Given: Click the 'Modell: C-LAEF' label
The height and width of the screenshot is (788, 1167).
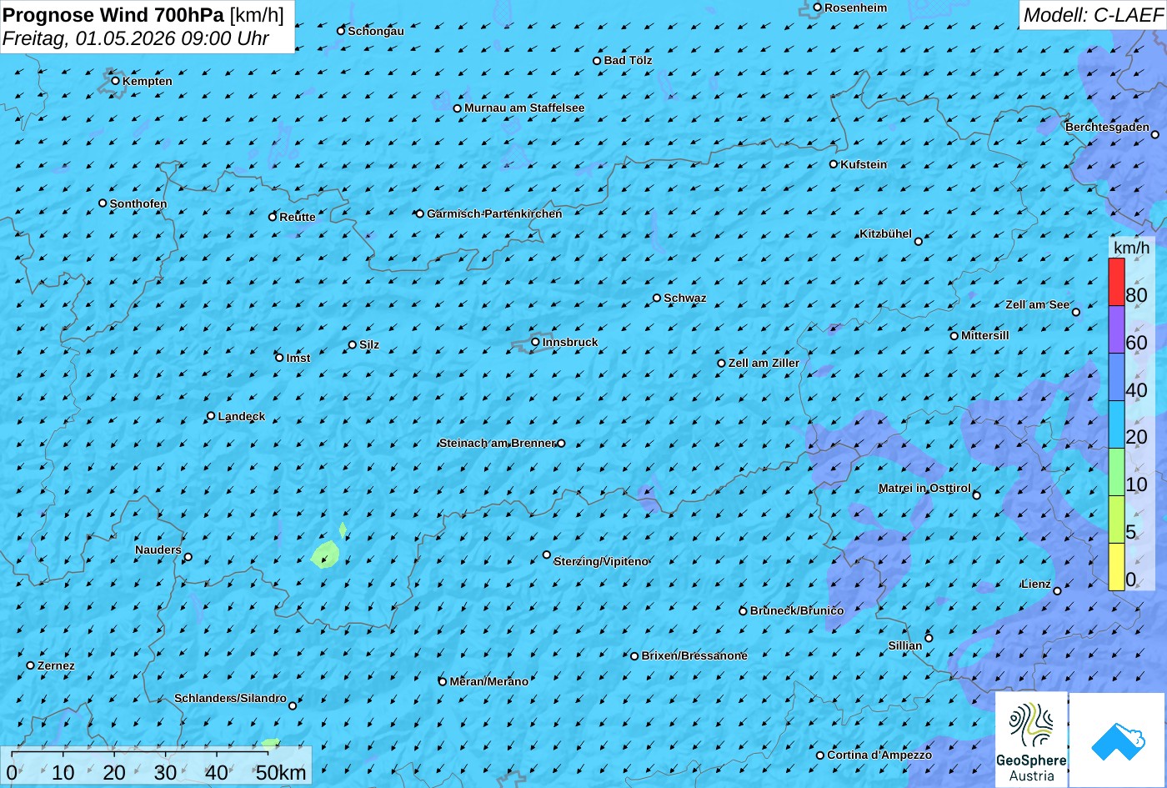Looking at the screenshot, I should click(x=1093, y=14).
